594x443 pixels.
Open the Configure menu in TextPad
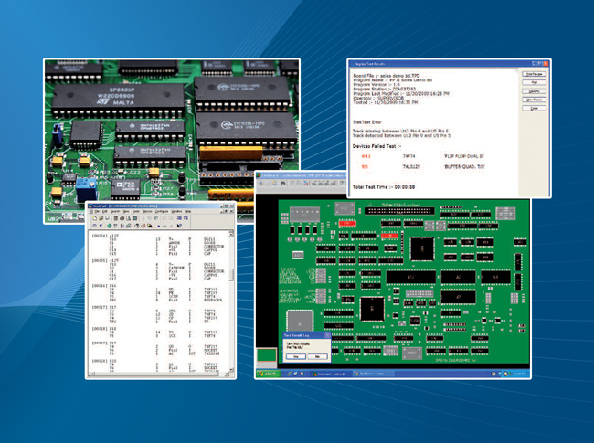[x=160, y=211]
